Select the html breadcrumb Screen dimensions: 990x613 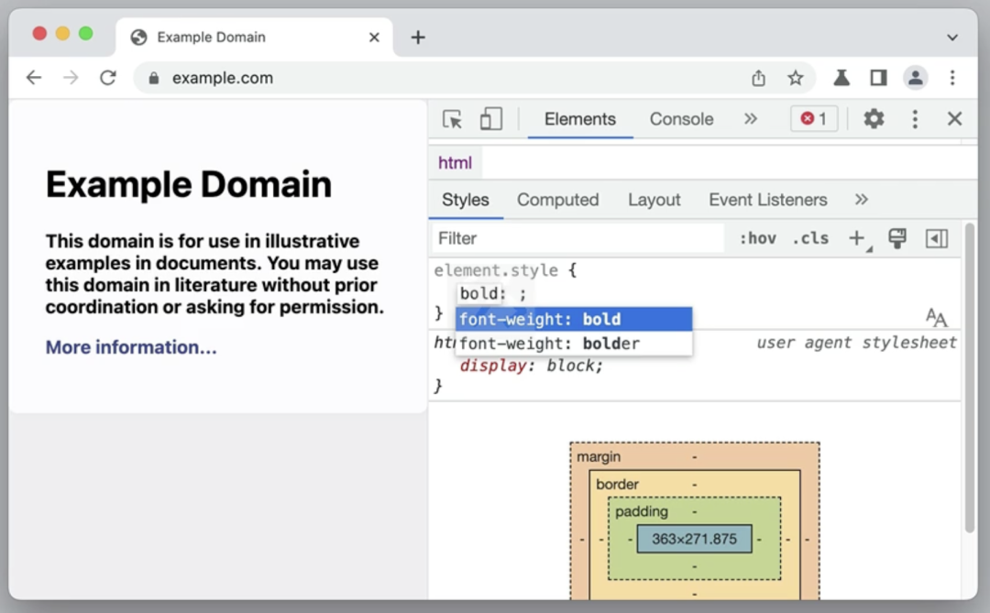click(455, 163)
